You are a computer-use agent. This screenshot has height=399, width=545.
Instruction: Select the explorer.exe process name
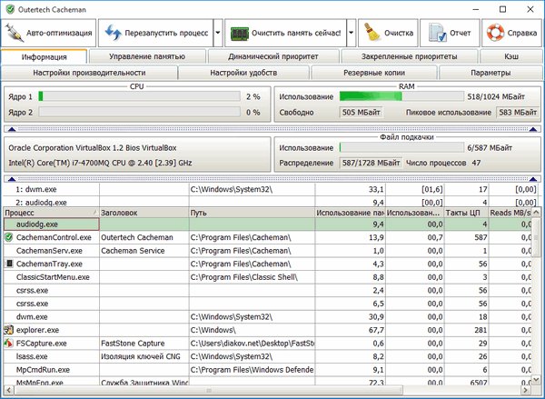[37, 330]
